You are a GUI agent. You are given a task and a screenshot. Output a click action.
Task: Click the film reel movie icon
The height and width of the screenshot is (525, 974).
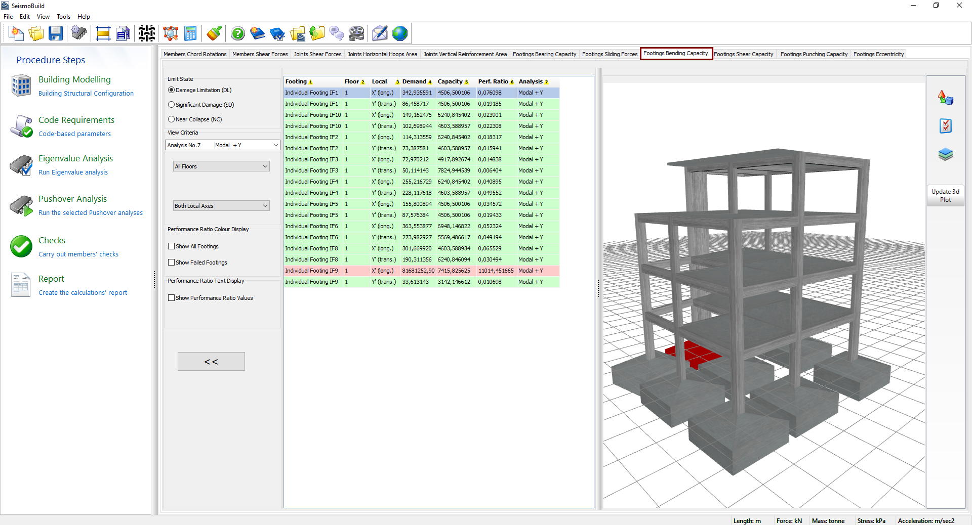click(356, 34)
